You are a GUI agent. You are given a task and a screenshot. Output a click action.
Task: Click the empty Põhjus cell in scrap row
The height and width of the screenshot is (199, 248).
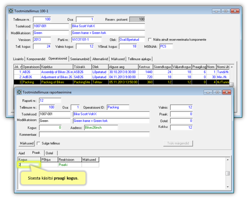(49, 165)
